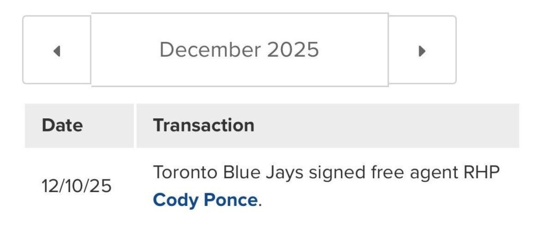Click the previous month left arrow icon
The image size is (544, 234).
click(57, 50)
